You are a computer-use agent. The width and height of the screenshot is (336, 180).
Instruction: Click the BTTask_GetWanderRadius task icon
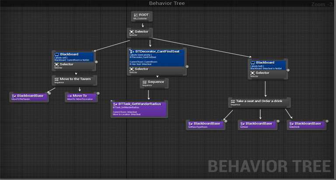click(115, 104)
